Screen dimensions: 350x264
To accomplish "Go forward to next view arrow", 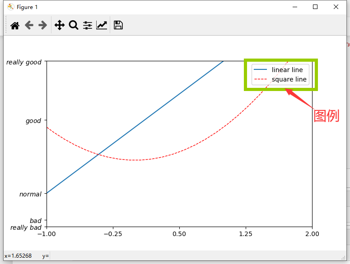I will pos(42,25).
